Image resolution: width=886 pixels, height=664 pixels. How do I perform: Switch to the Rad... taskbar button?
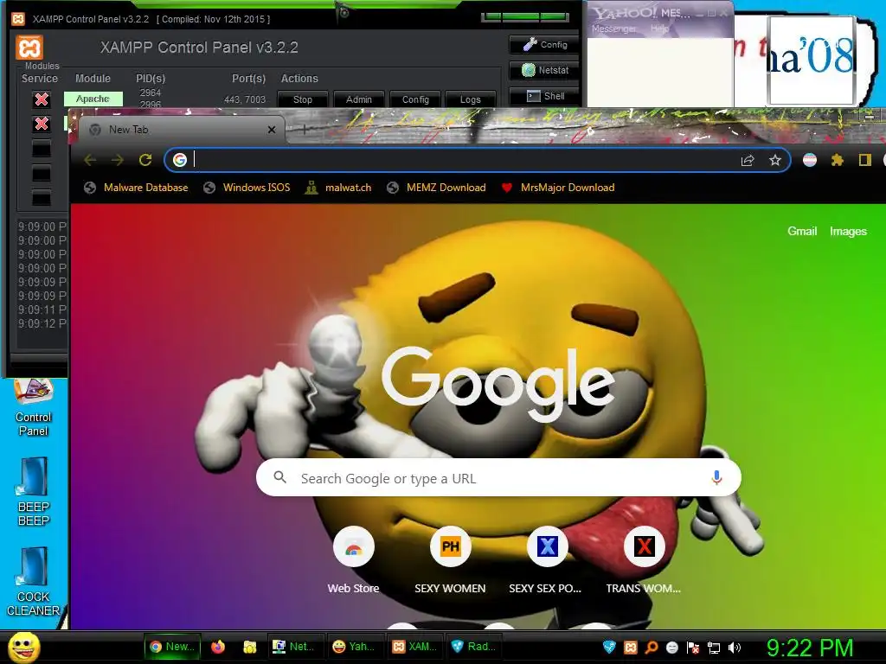click(x=475, y=647)
